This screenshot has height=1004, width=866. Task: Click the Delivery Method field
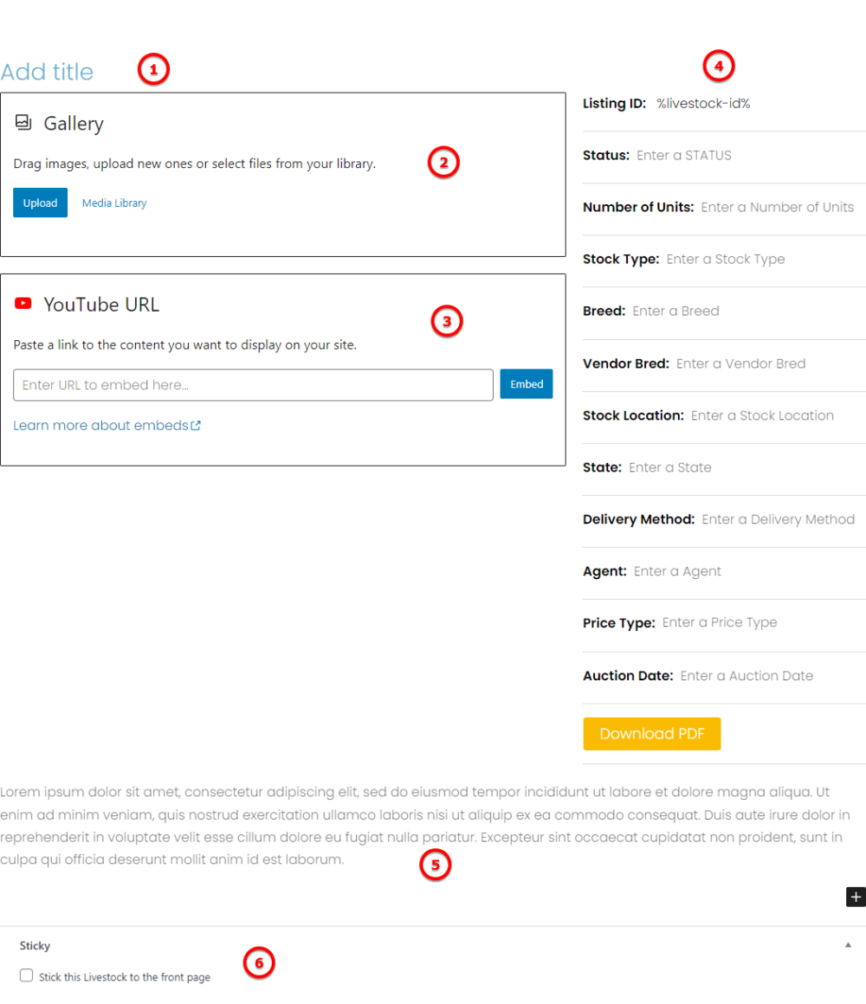point(778,519)
